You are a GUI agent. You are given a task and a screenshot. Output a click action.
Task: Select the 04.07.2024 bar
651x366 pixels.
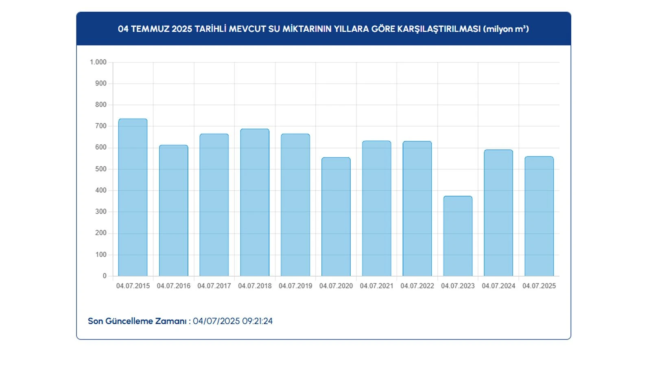tap(498, 213)
